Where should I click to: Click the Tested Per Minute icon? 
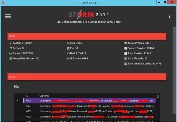(x=11, y=59)
